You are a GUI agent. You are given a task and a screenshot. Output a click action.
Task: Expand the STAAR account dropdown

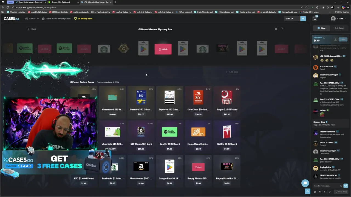tap(345, 19)
